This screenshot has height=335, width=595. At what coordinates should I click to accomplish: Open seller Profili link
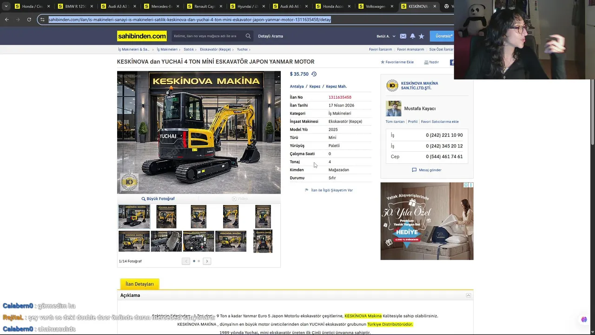(413, 122)
